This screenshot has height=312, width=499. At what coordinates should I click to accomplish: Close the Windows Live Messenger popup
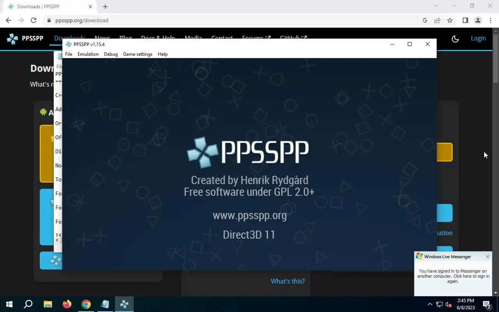487,257
